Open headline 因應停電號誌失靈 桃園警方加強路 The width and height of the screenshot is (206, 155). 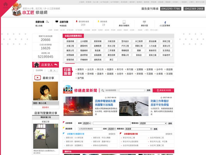pyautogui.click(x=105, y=103)
